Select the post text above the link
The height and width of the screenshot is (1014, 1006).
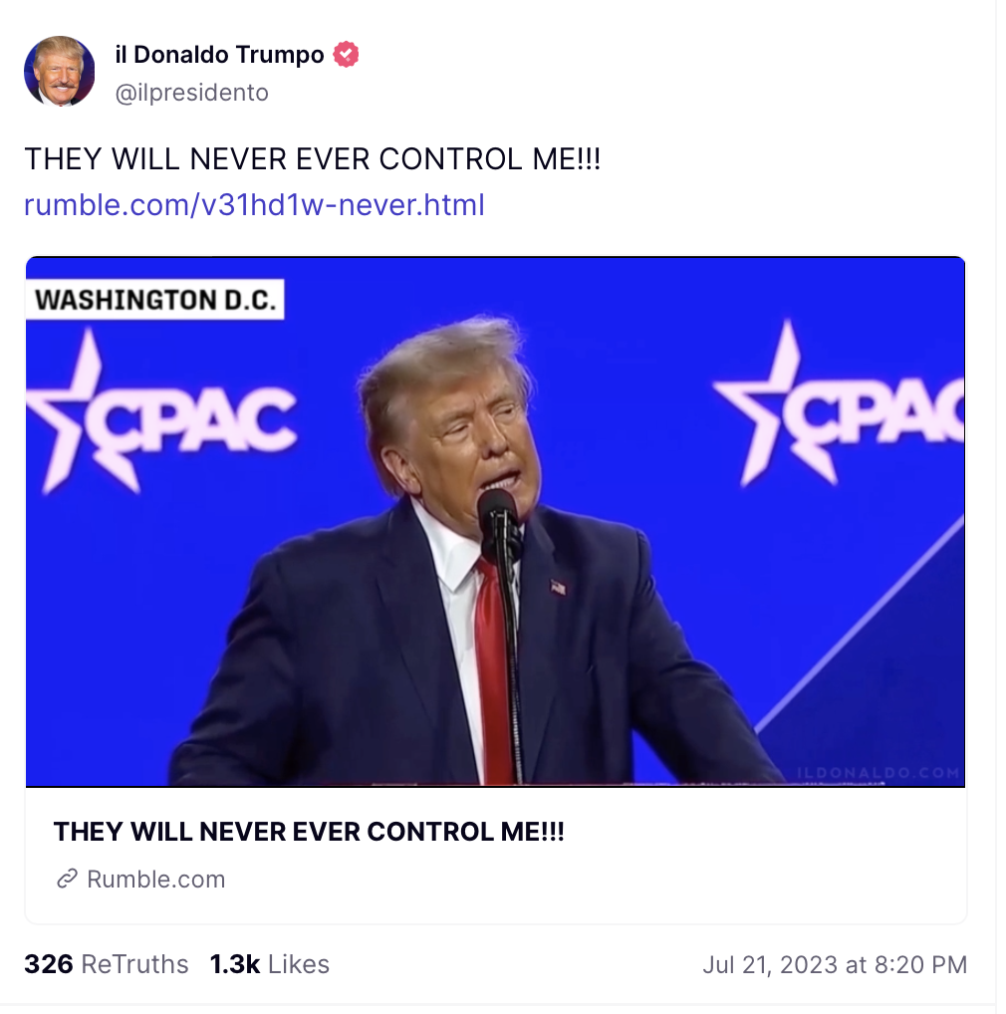click(x=313, y=159)
